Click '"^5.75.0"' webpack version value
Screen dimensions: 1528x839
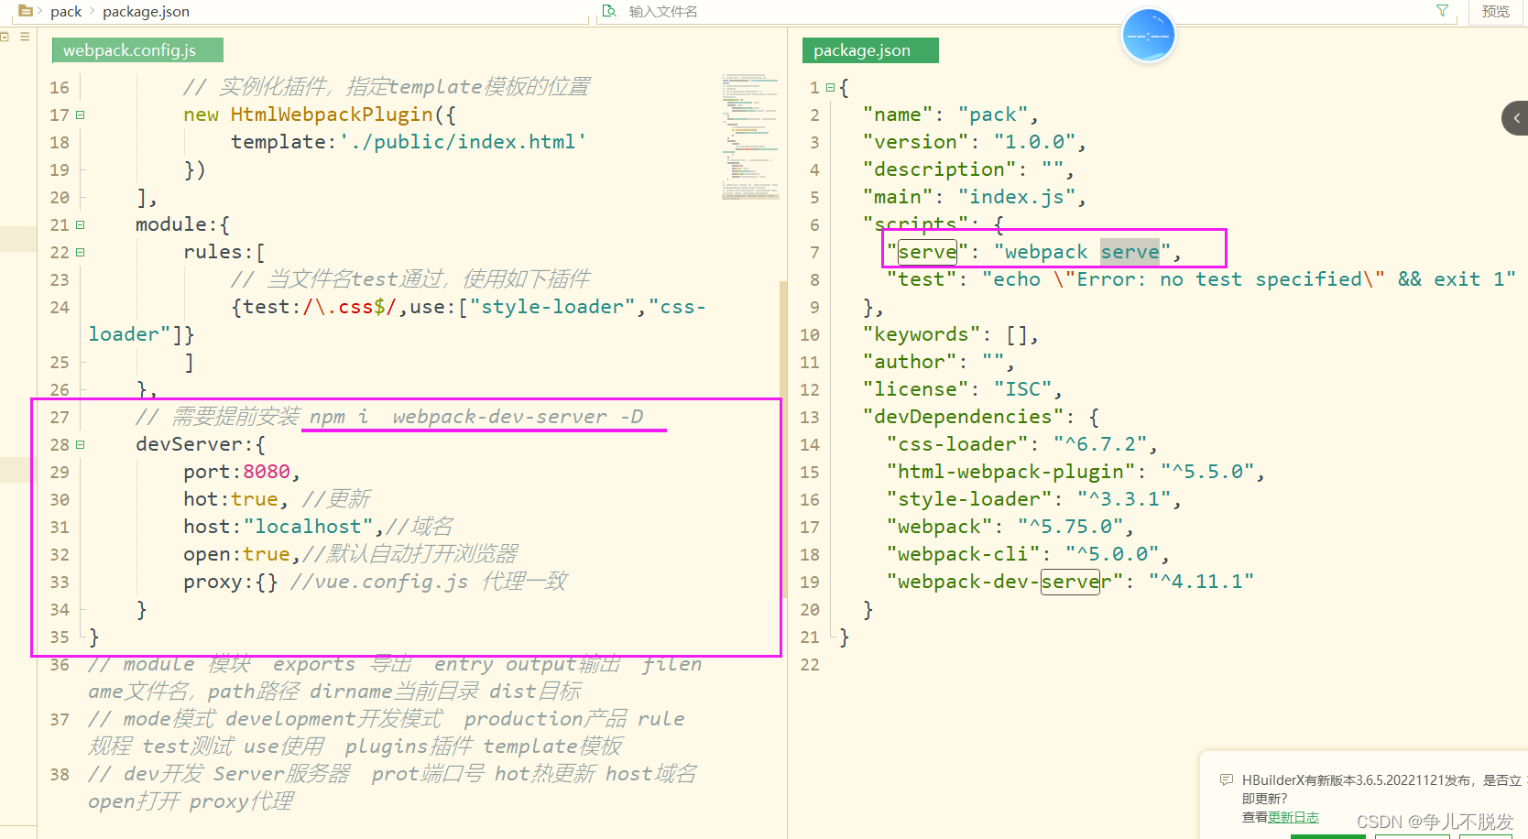(x=1070, y=527)
